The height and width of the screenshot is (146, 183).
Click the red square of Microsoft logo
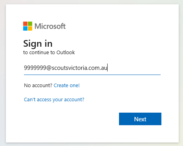25,24
